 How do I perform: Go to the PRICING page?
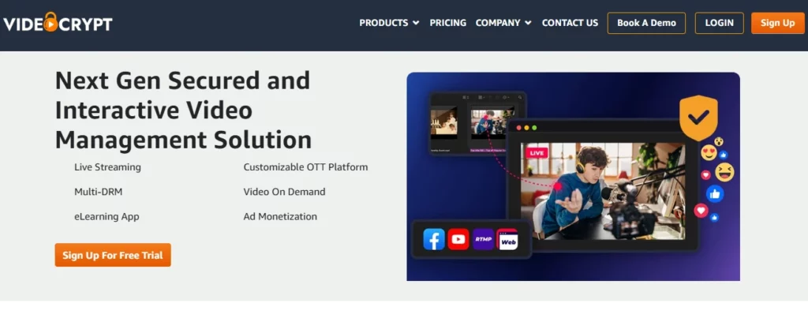pos(448,23)
